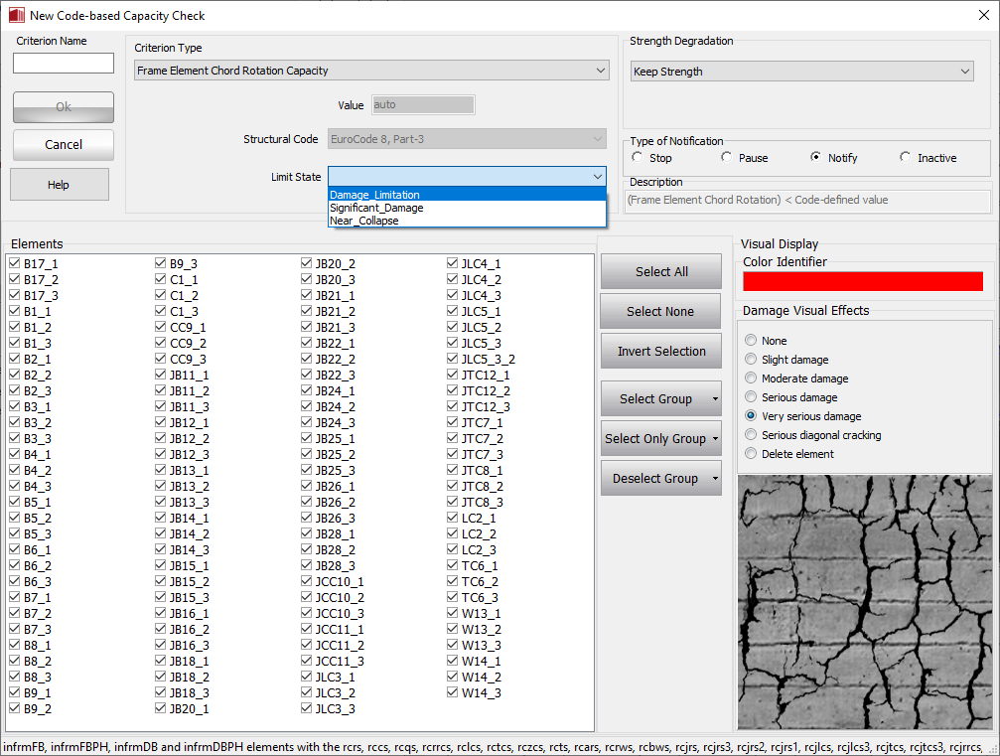The width and height of the screenshot is (1000, 756).
Task: Choose Damage_Limitation from the list
Action: (x=375, y=195)
